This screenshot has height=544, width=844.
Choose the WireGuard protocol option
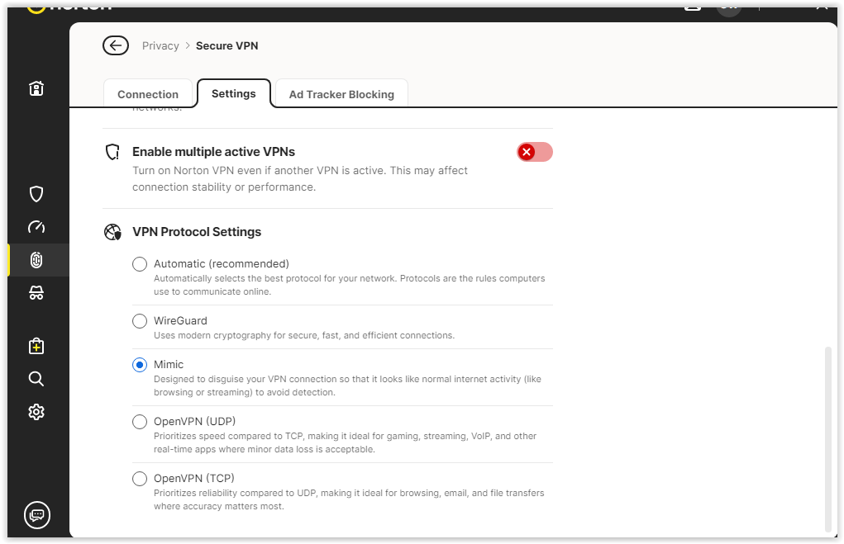[x=140, y=321]
